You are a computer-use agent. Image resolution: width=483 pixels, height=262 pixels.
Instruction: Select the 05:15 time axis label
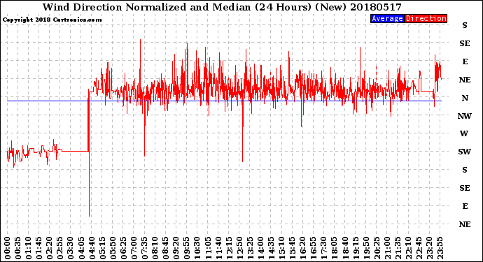tap(102, 248)
